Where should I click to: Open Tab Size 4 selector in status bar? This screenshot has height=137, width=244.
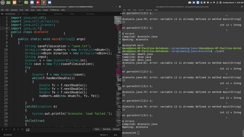(104, 135)
